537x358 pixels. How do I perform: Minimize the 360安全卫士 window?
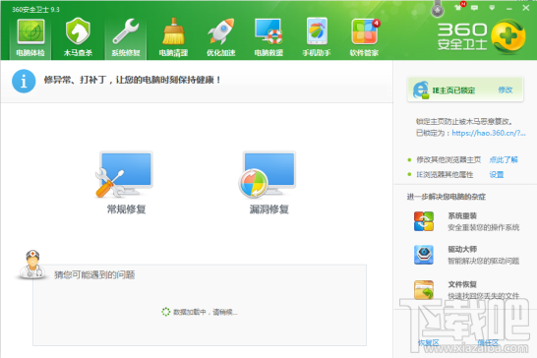pos(509,8)
